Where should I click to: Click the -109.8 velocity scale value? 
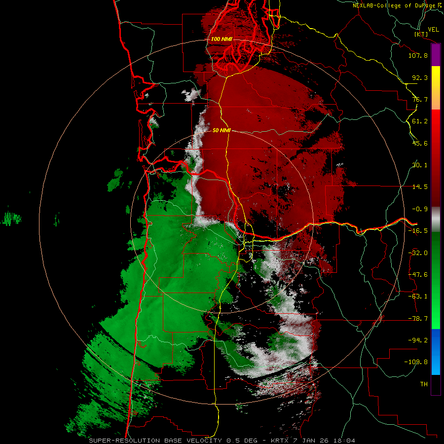(x=416, y=362)
